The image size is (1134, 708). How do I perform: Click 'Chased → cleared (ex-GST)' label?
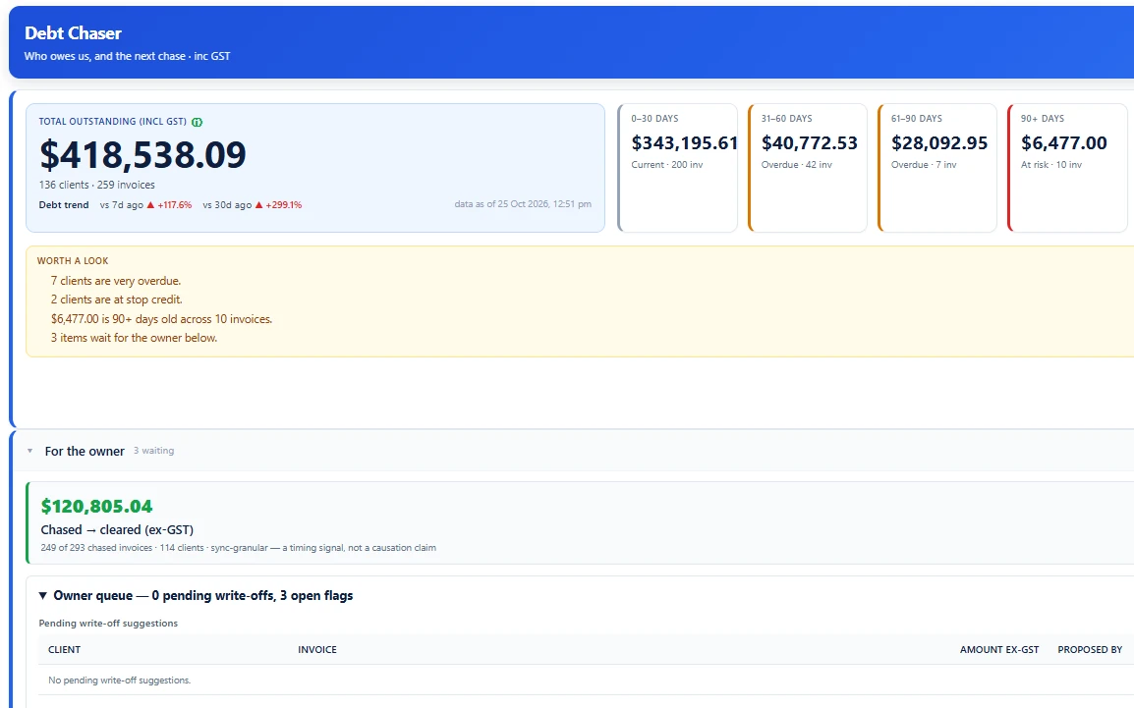(117, 530)
